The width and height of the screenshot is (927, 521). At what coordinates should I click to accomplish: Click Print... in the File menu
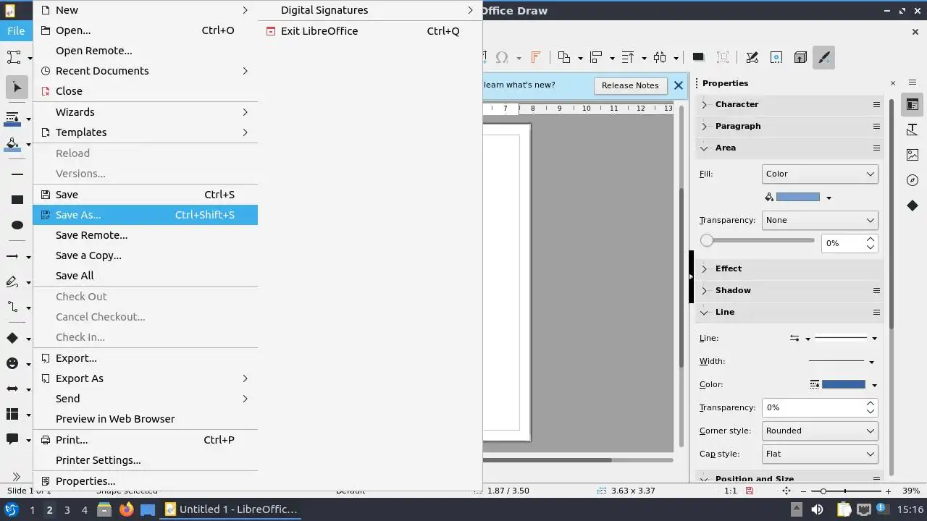pos(145,440)
